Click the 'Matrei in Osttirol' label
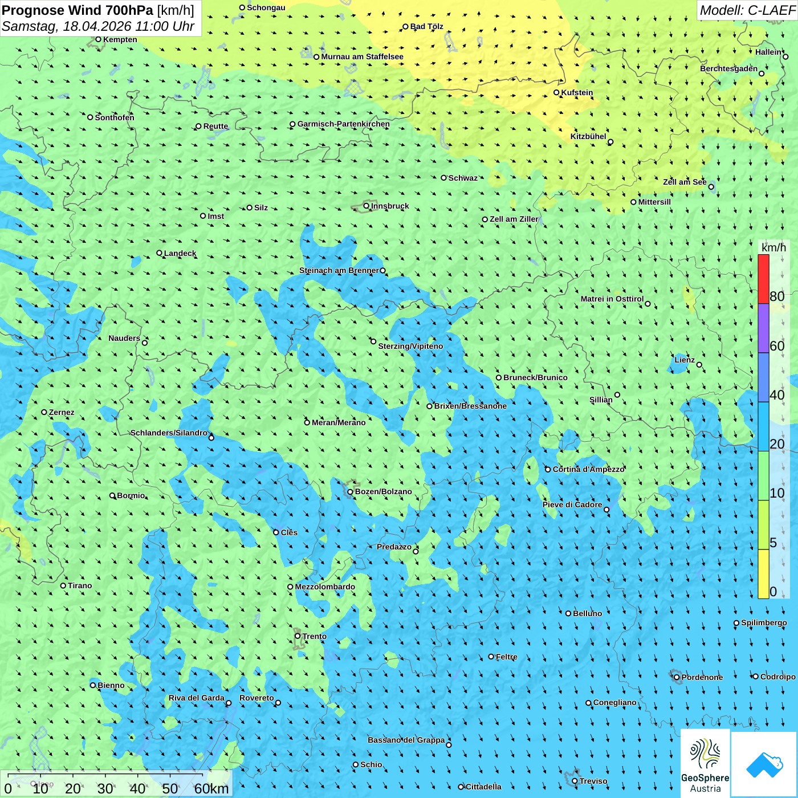Screen dimensions: 798x798 click(612, 299)
